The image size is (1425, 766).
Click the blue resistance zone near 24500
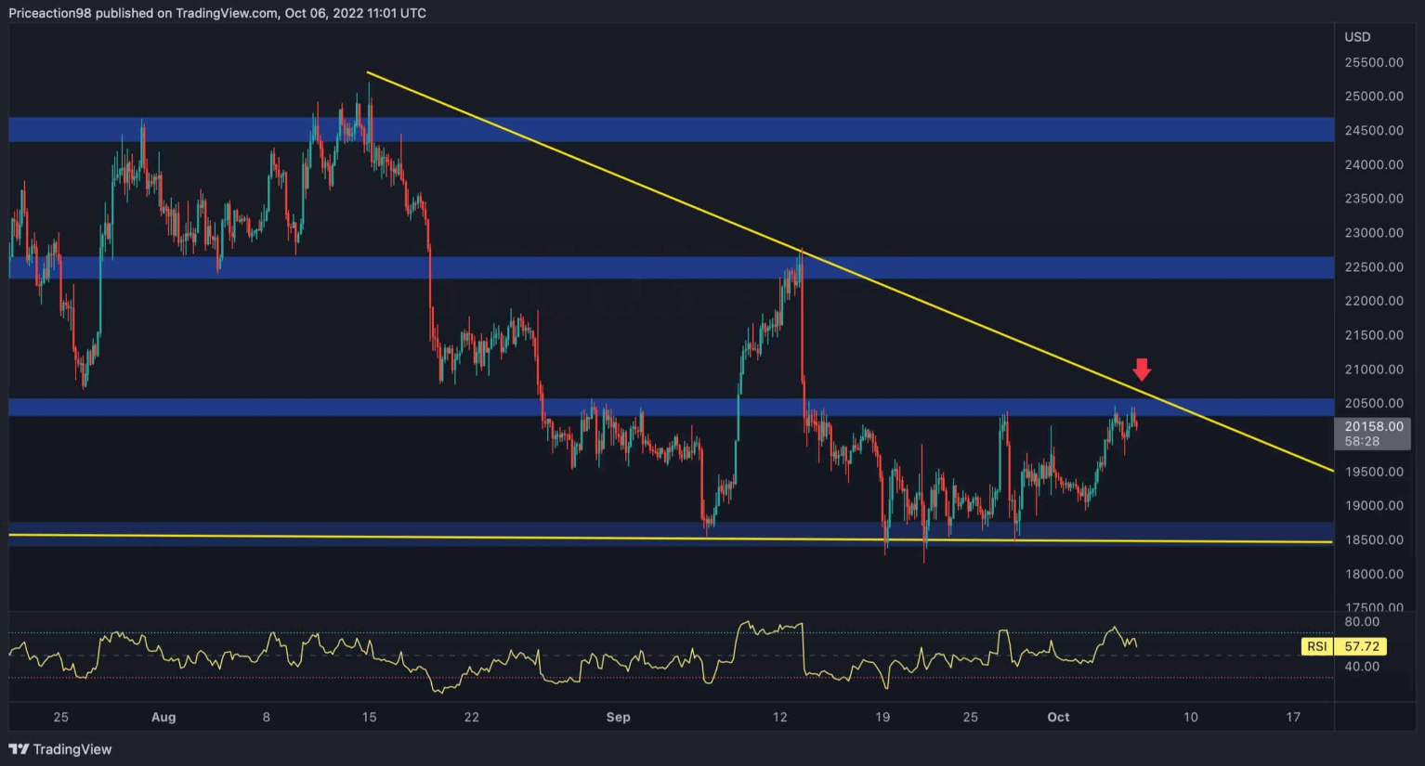[x=650, y=129]
